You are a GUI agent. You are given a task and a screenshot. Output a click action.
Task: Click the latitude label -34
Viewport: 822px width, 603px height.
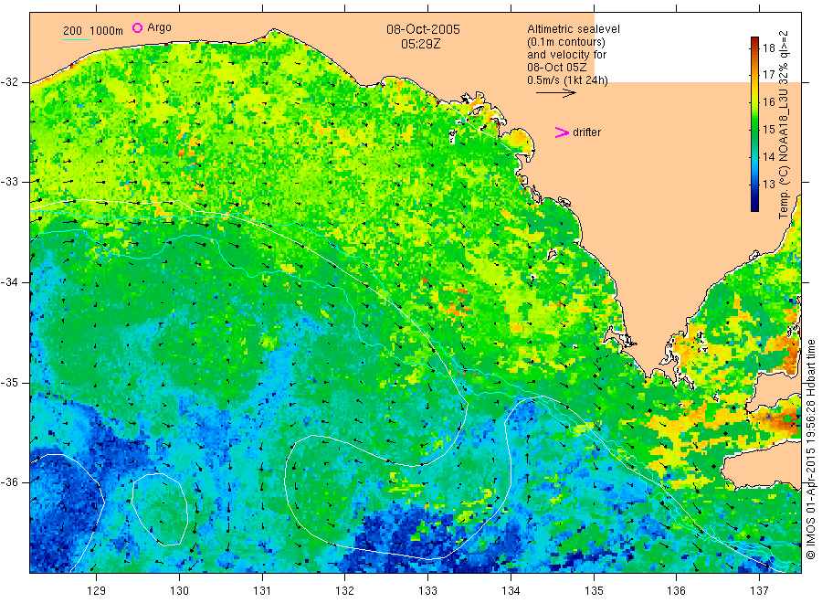coord(9,282)
